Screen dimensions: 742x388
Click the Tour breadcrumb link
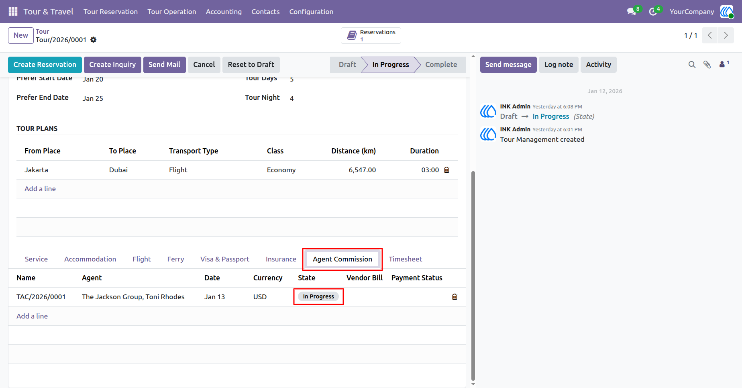43,31
